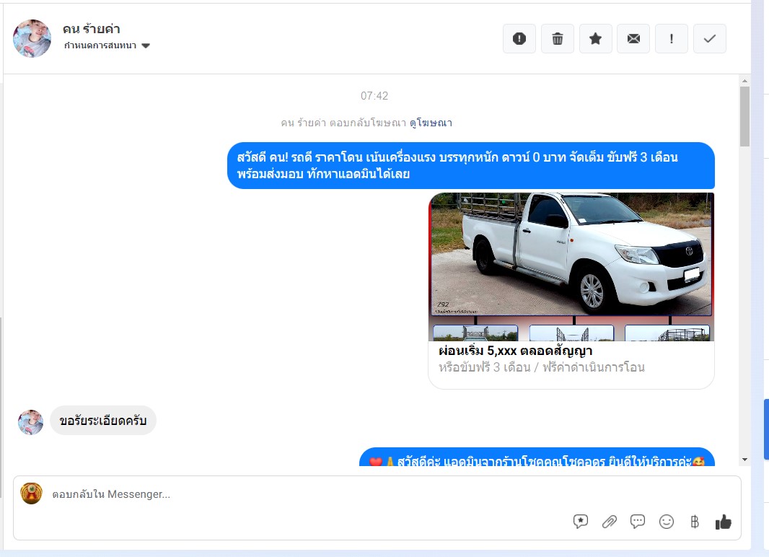
Task: Open quick reply chat bubble with dots
Action: tap(638, 522)
